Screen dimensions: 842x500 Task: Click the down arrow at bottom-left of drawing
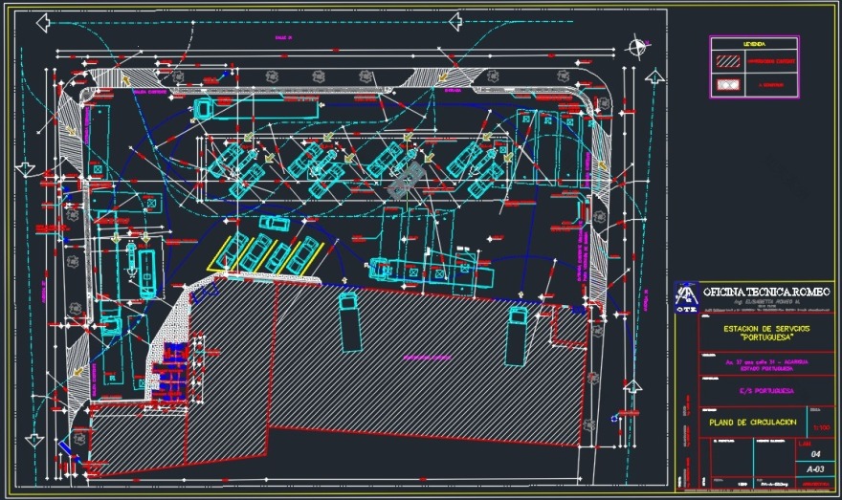(x=33, y=438)
